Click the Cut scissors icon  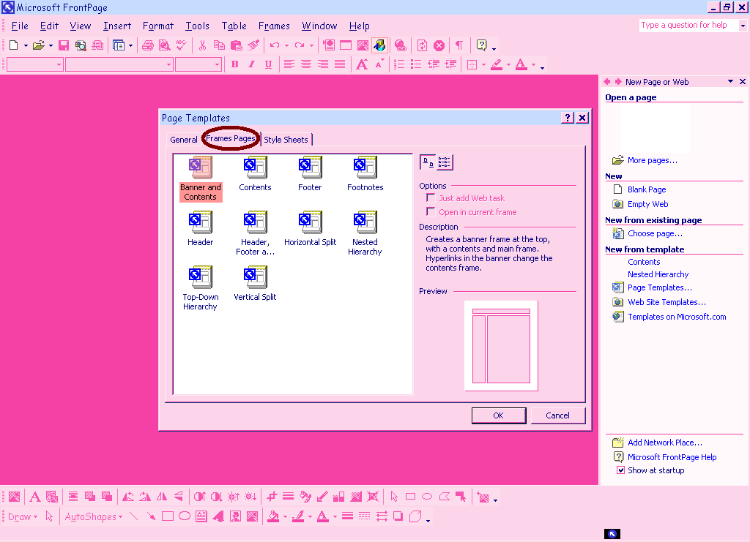click(x=202, y=45)
